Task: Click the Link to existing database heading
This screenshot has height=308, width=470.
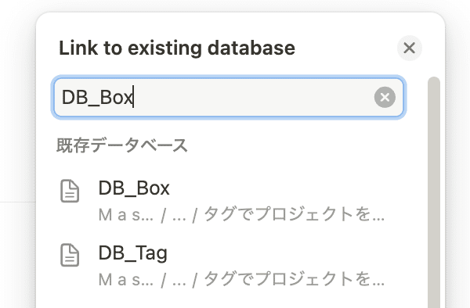Action: 177,48
